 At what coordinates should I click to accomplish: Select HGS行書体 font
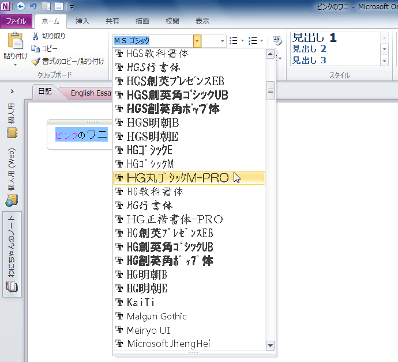point(189,67)
